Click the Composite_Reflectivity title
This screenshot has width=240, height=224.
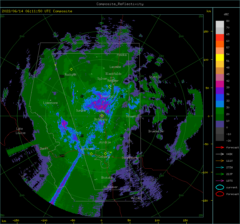[120, 4]
